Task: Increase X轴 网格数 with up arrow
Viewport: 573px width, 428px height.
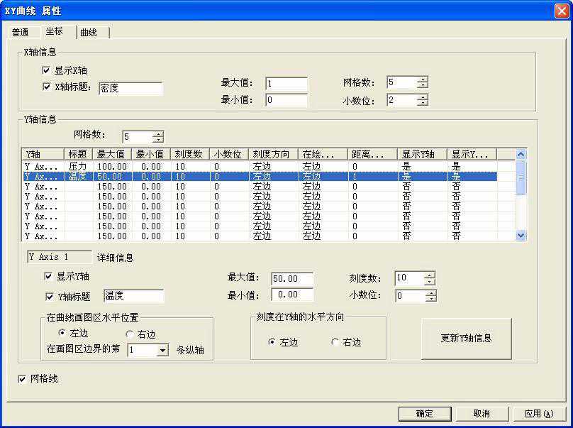Action: click(423, 79)
